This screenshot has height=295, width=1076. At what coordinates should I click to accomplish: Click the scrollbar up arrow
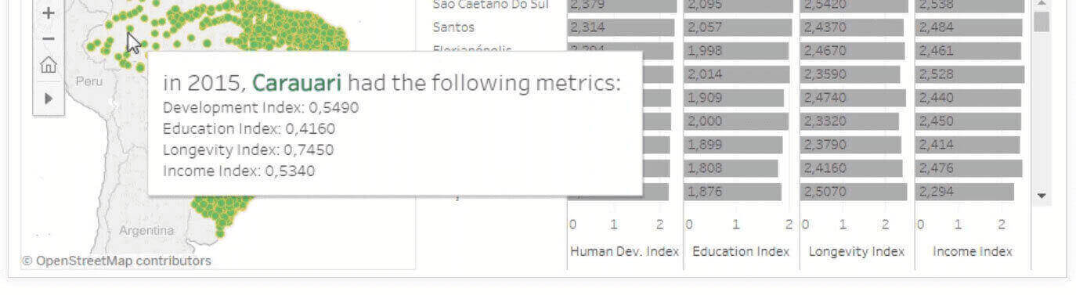1042,4
